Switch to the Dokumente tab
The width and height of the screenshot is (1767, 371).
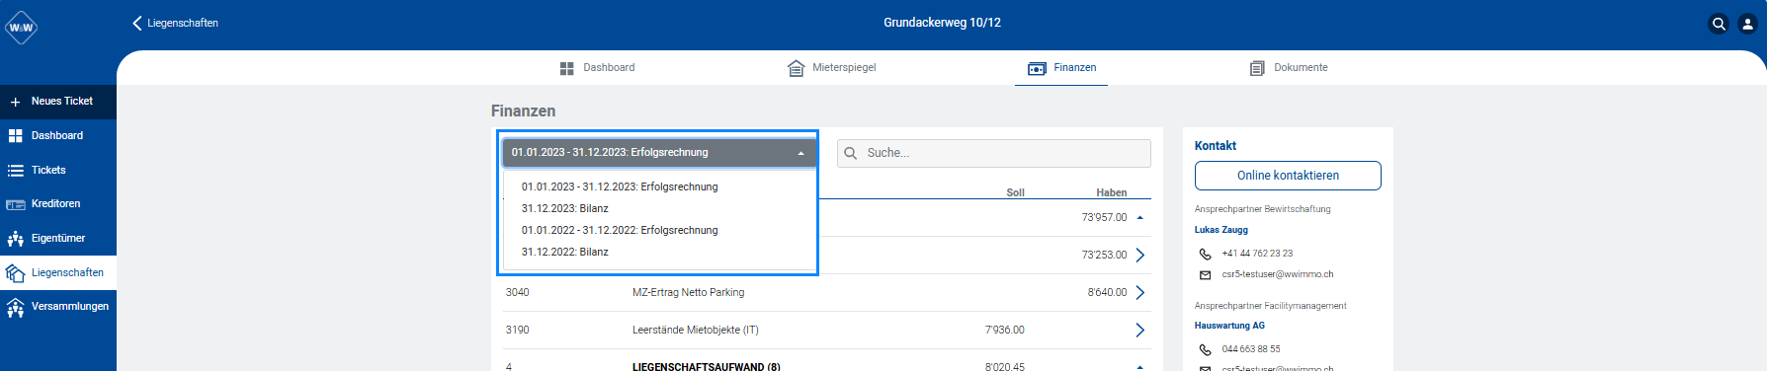coord(1289,68)
